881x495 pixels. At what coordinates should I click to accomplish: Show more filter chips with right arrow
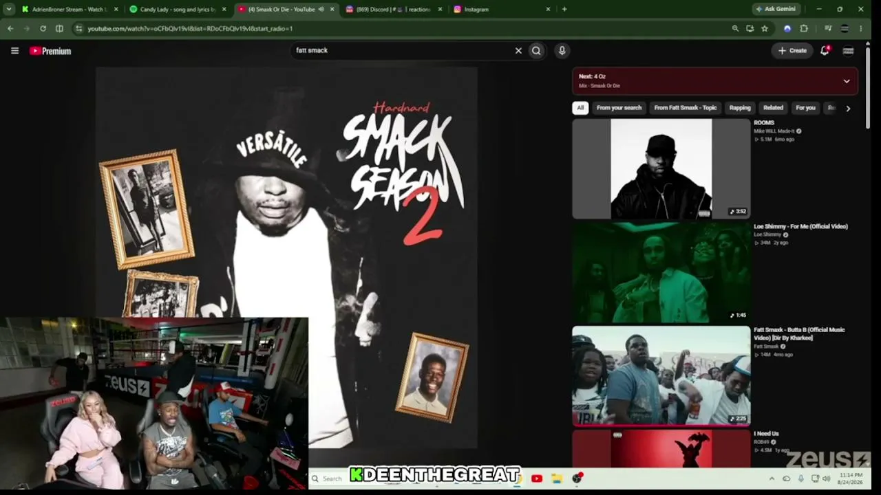(848, 108)
